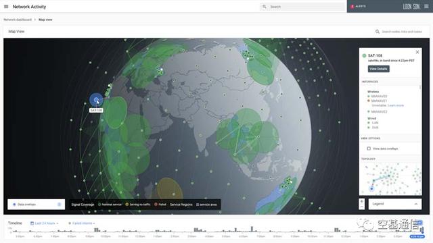Image resolution: width=433 pixels, height=243 pixels.
Task: Select the first MMWAVE wireless interface
Action: [x=378, y=96]
